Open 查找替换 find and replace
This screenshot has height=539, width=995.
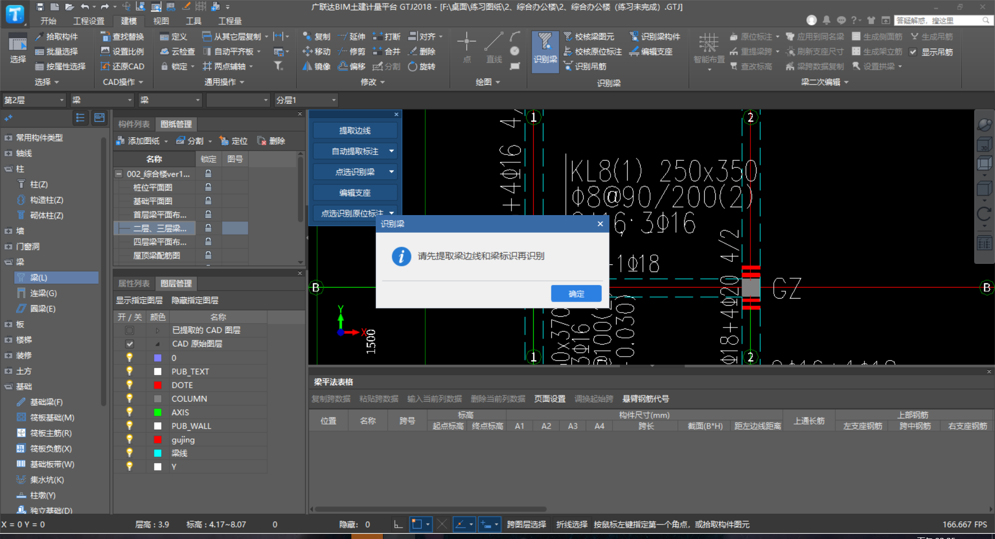point(122,37)
